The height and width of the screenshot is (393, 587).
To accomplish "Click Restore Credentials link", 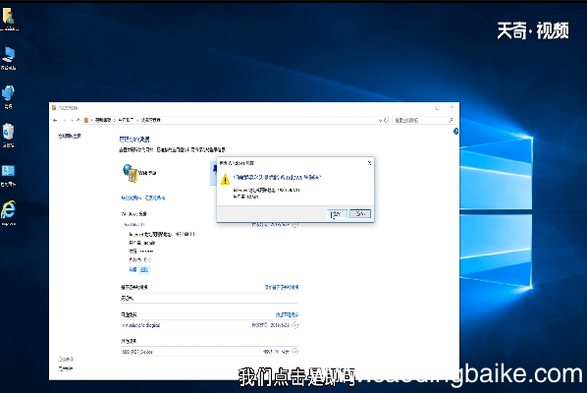I will click(155, 197).
